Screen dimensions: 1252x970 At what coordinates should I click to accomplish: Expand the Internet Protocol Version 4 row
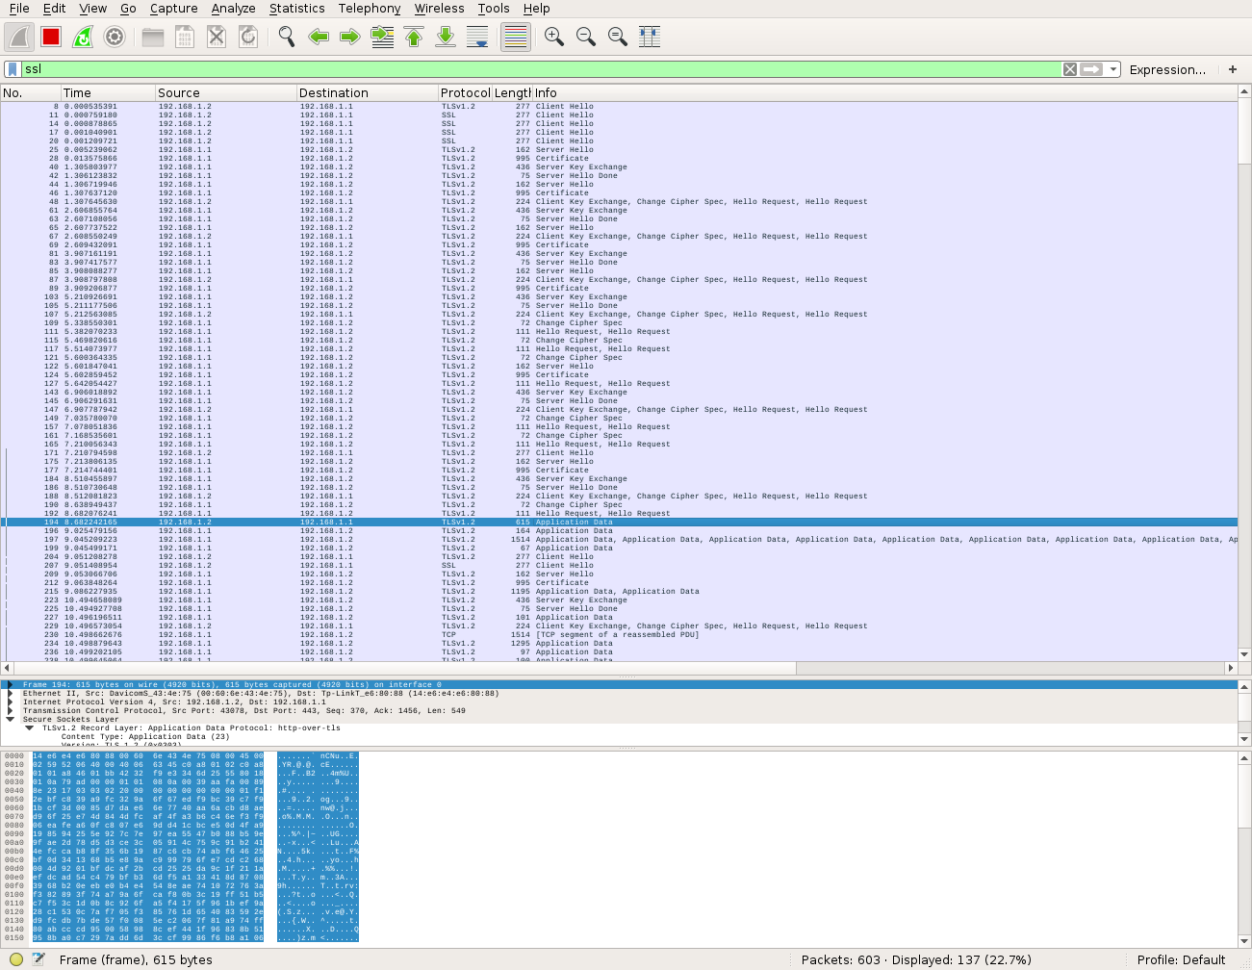11,702
